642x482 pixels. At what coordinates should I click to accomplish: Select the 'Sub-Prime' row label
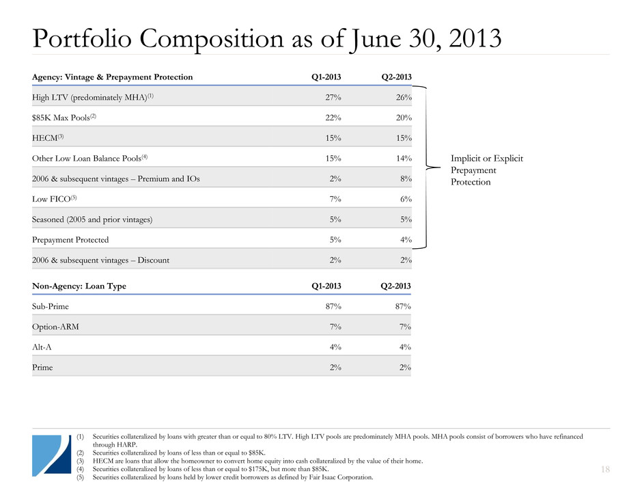coord(51,307)
